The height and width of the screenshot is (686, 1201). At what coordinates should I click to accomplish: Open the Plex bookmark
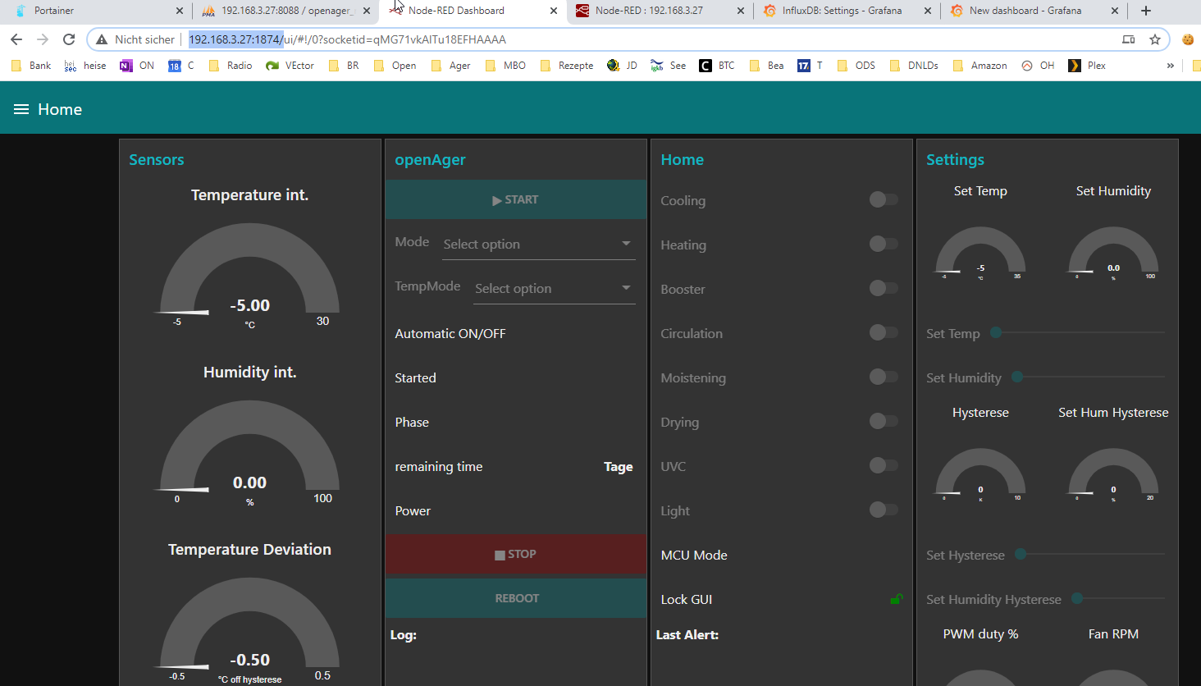pyautogui.click(x=1087, y=66)
